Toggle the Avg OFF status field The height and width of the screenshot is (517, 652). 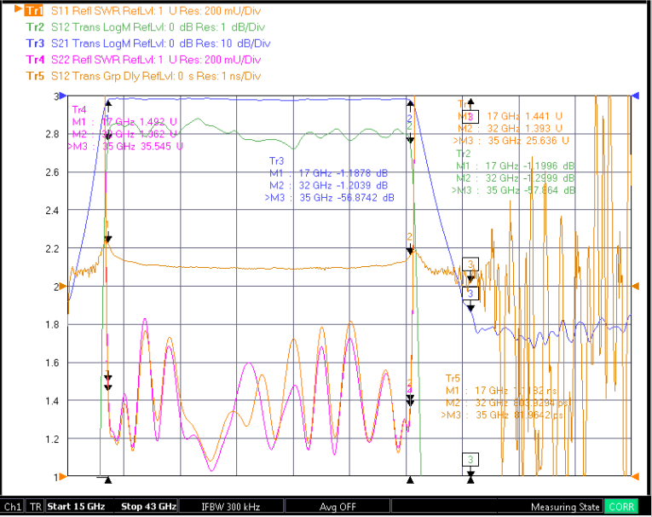point(338,507)
